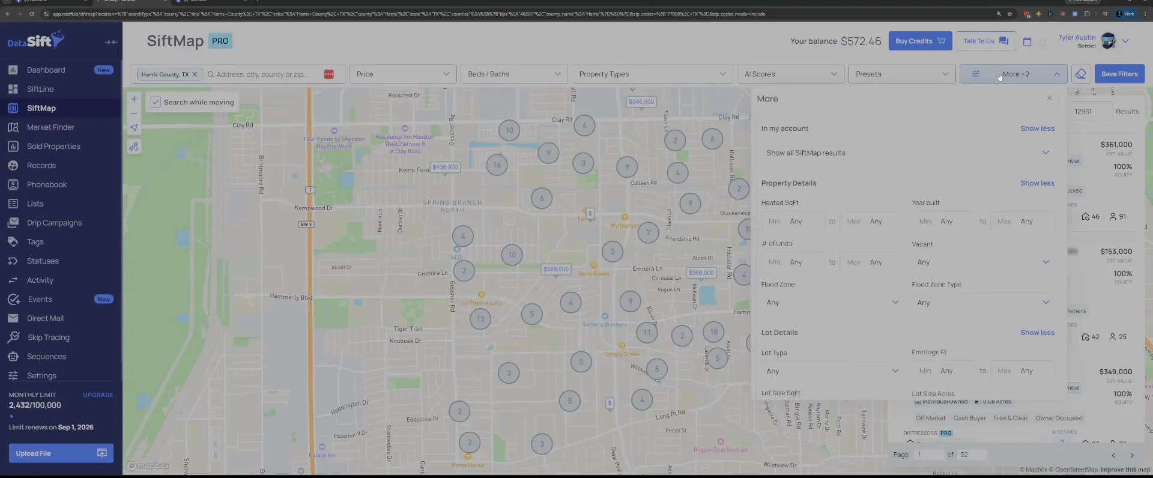Click the # of Units Min field

[x=793, y=262]
